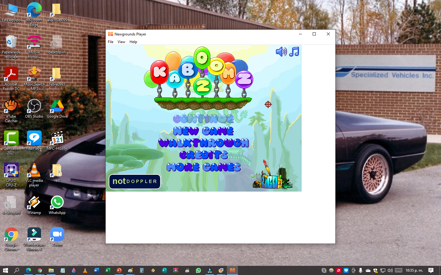Open the WALKTHROUGH link
The width and height of the screenshot is (441, 275).
(204, 143)
